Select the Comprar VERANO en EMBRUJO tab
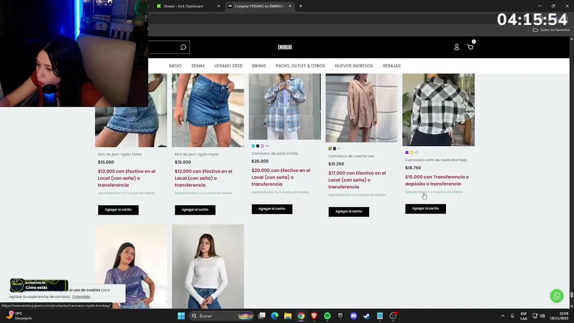The width and height of the screenshot is (574, 323). pos(259,6)
